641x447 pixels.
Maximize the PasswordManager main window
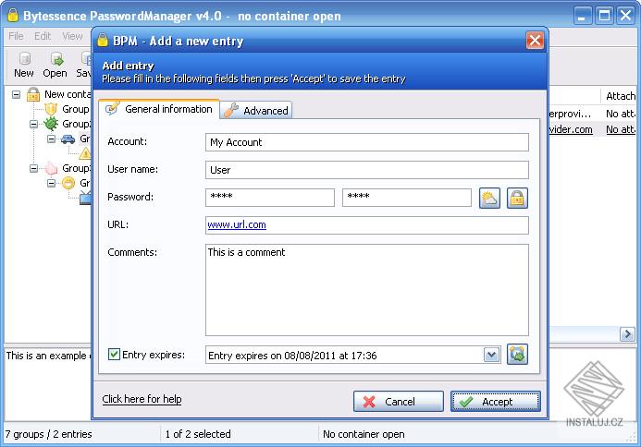[x=604, y=16]
